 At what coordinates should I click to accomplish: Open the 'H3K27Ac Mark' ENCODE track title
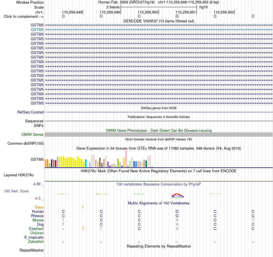159,171
